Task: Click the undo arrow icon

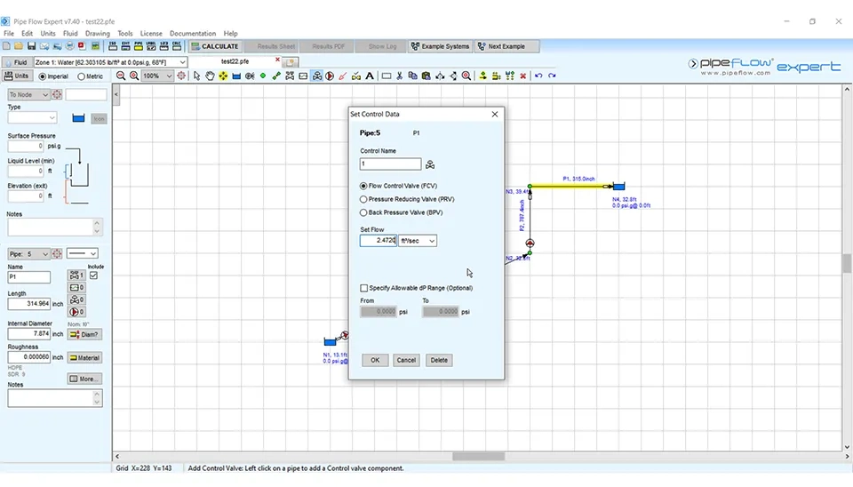Action: point(538,76)
